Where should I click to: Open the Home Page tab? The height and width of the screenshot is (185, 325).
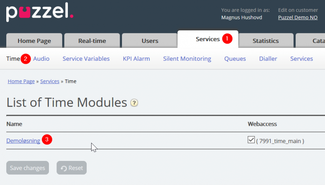pyautogui.click(x=34, y=41)
